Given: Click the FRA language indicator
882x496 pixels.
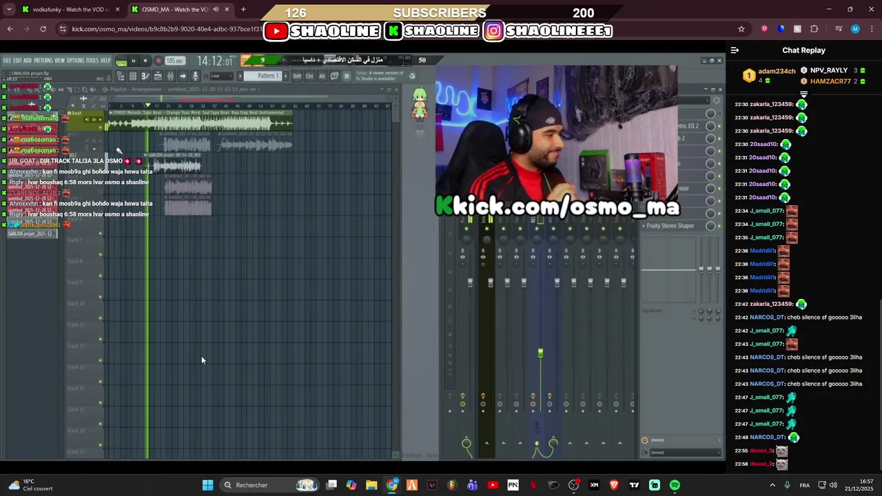Looking at the screenshot, I should coord(805,485).
